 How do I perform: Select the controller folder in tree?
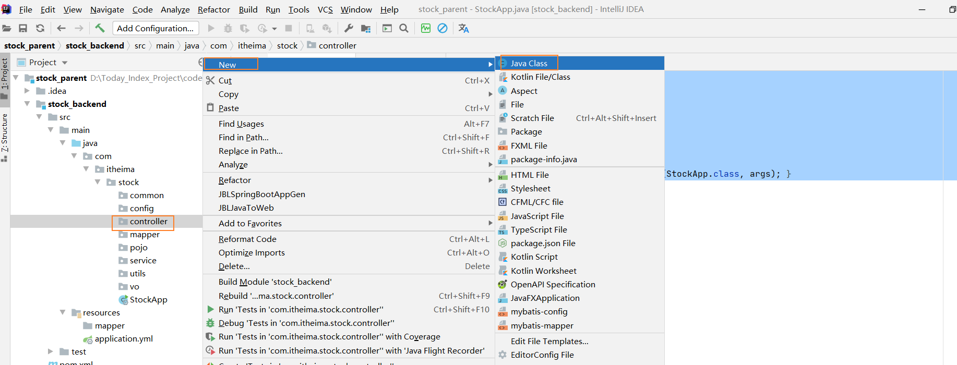[x=149, y=222]
